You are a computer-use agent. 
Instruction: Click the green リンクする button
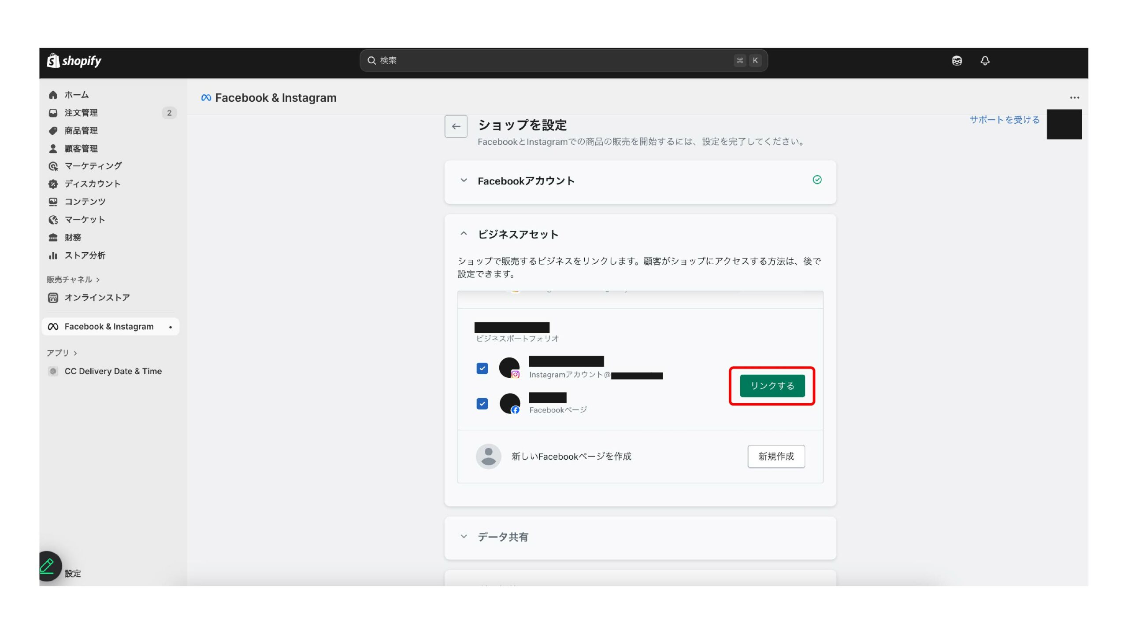pyautogui.click(x=772, y=386)
